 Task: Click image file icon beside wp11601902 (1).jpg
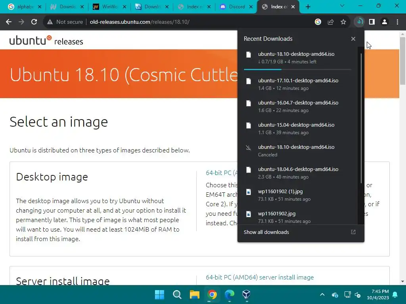click(x=249, y=192)
